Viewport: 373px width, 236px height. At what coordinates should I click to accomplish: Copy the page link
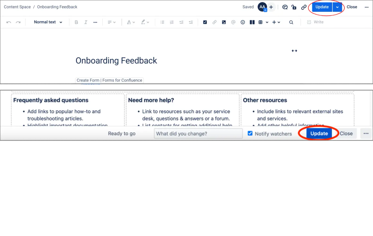304,7
